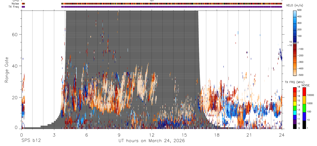Click the '6' tick on UT hours axis

pyautogui.click(x=86, y=135)
